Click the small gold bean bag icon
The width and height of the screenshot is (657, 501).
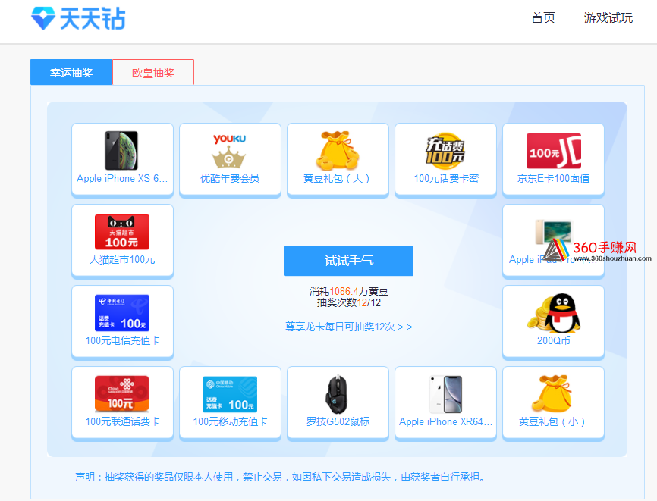552,393
